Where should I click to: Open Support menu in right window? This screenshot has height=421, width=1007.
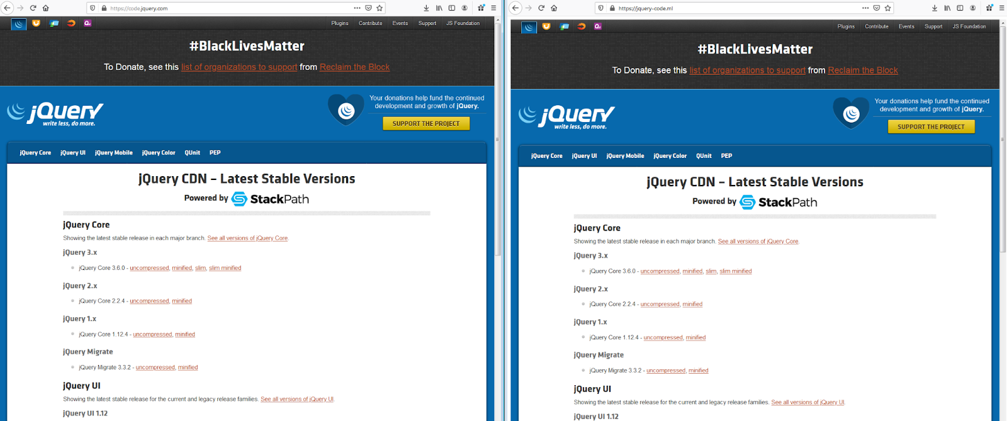[x=933, y=26]
